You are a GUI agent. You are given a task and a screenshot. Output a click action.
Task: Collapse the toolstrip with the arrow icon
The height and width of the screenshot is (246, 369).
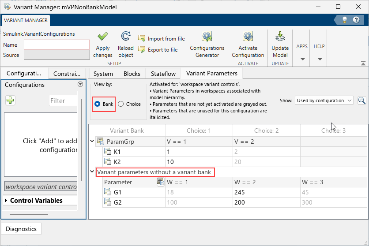pyautogui.click(x=363, y=63)
